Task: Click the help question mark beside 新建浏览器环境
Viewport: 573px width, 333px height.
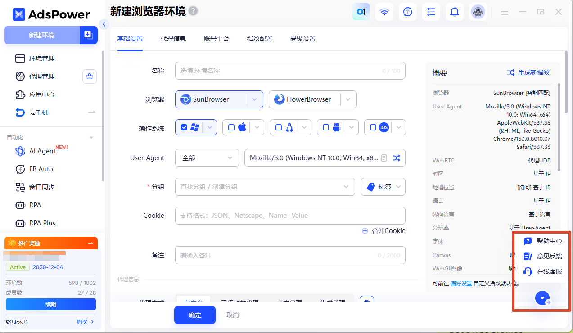Action: tap(193, 11)
